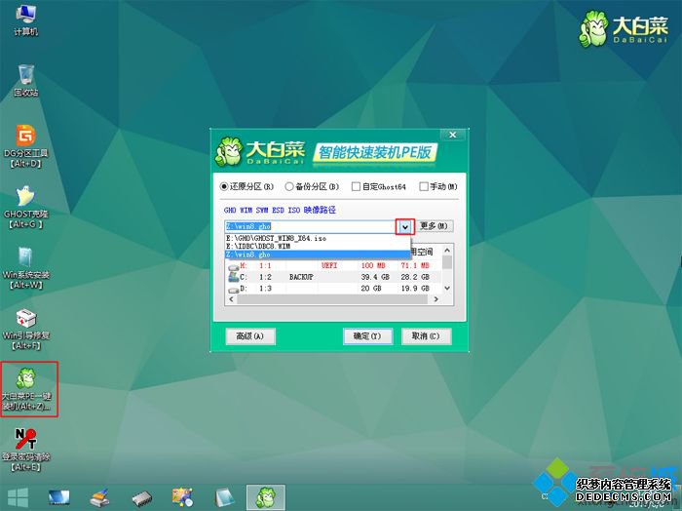Close the 大白菜 installer dialog
Image resolution: width=682 pixels, height=511 pixels.
click(x=453, y=135)
